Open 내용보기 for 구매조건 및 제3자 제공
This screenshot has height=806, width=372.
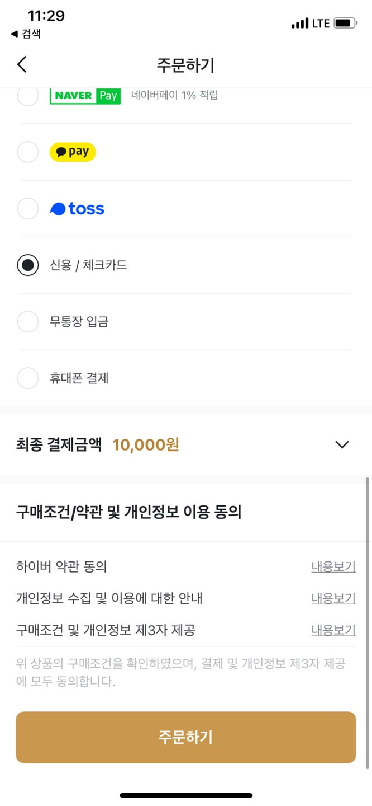click(x=333, y=630)
